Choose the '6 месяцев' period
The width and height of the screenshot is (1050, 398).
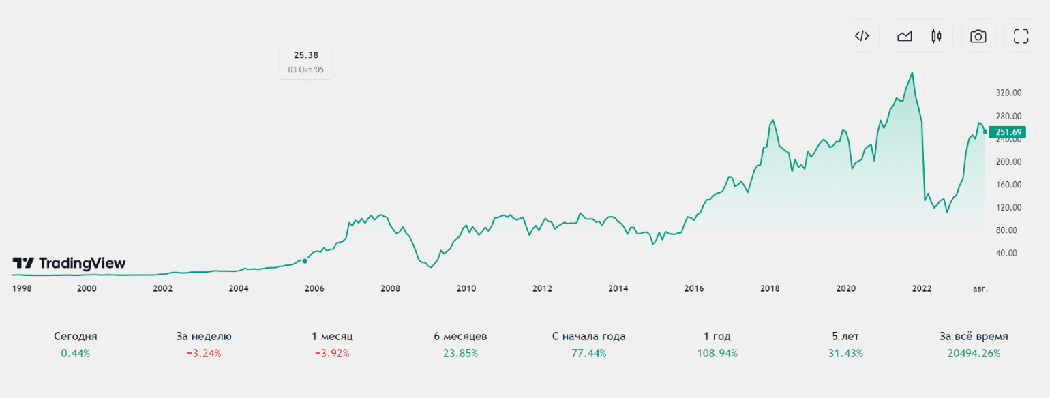point(460,344)
